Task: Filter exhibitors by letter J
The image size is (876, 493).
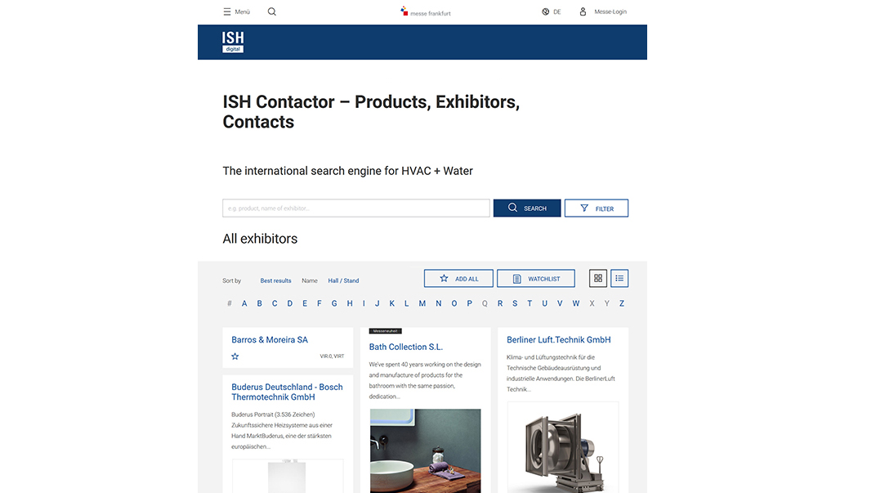Action: 377,303
